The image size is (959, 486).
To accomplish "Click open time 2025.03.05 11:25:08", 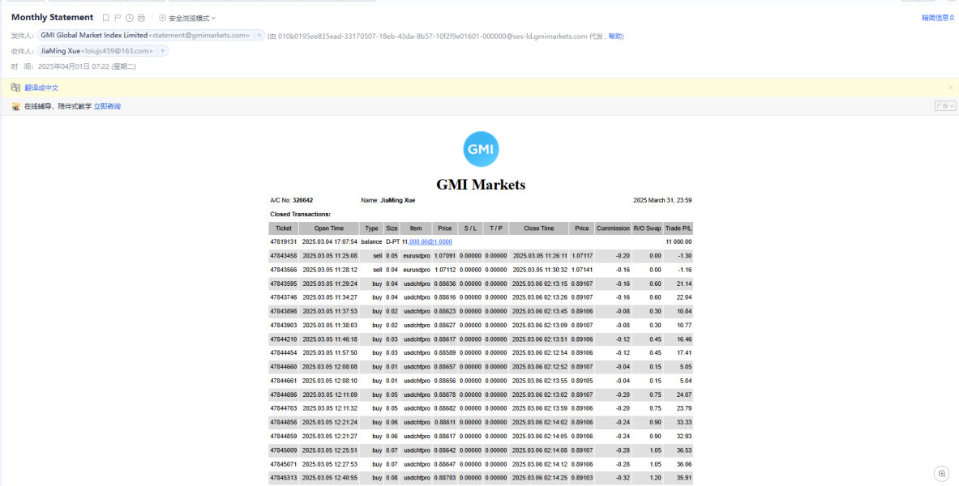I will tap(330, 256).
